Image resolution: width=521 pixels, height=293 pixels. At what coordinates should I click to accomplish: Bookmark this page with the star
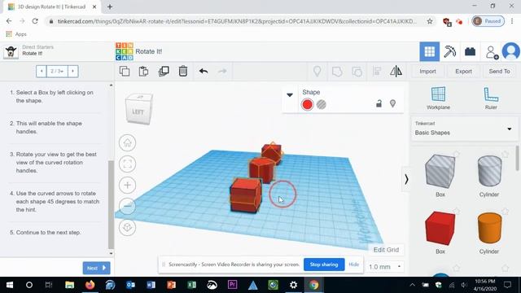(430, 21)
